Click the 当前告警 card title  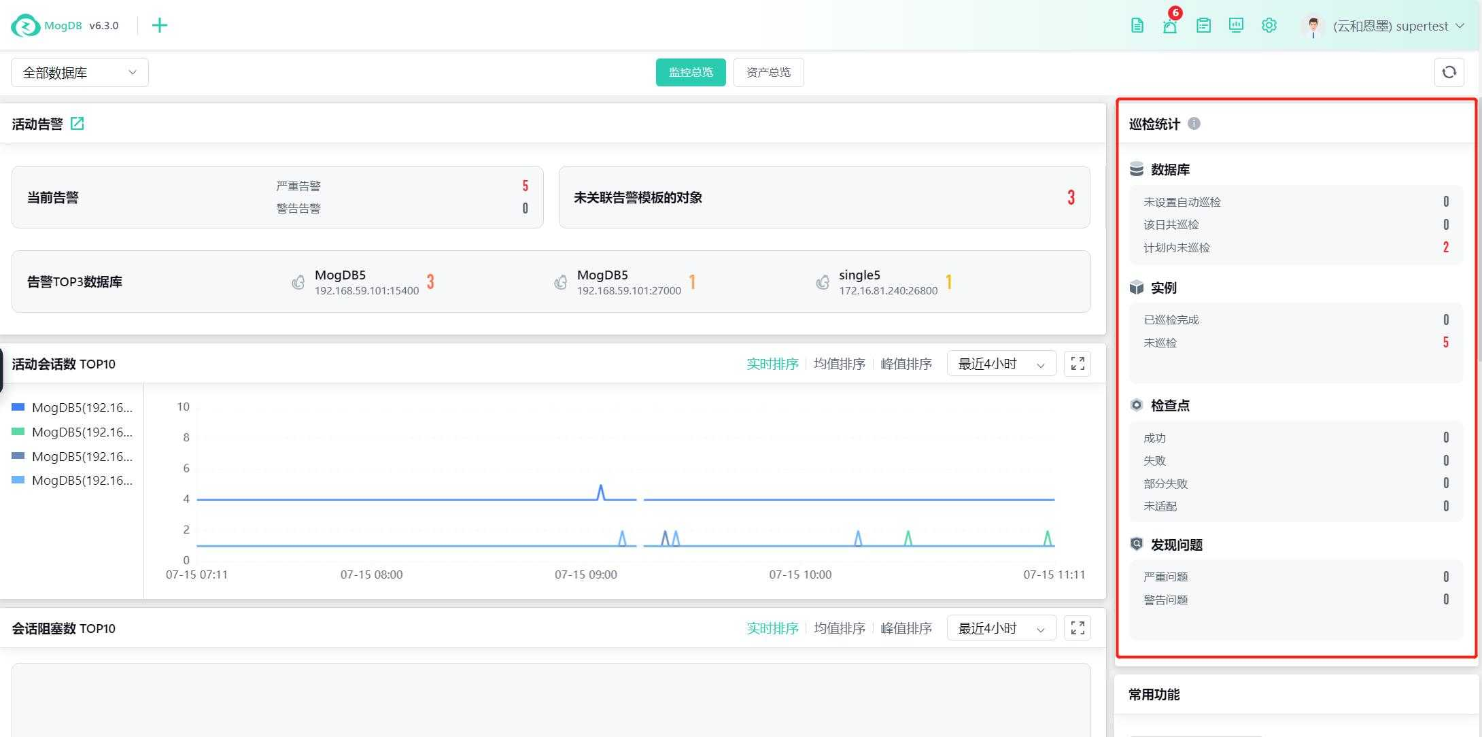53,197
